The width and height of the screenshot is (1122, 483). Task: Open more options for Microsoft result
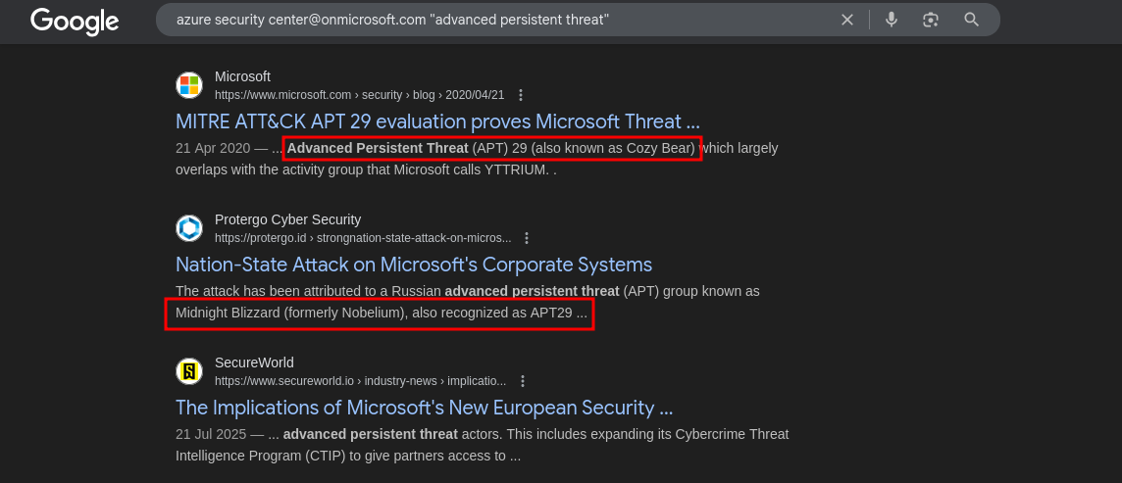point(521,95)
